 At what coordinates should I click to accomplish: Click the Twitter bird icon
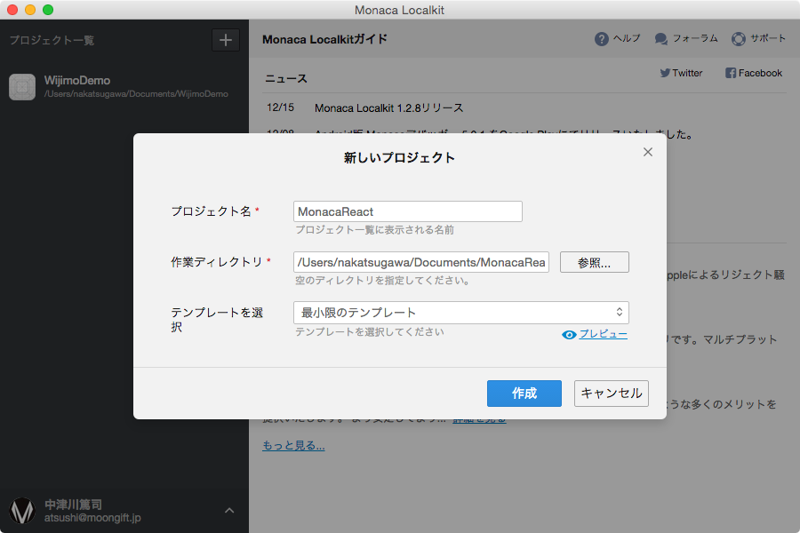coord(665,74)
